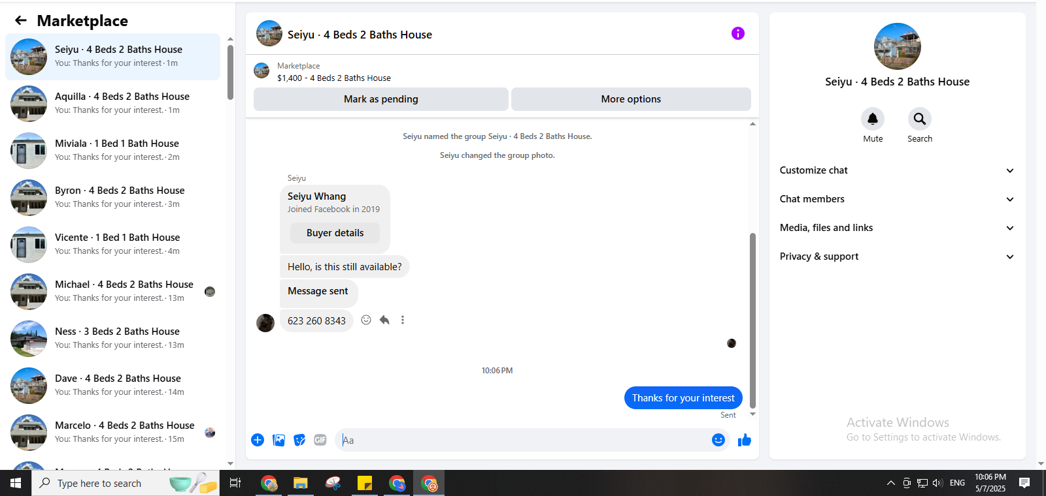The height and width of the screenshot is (496, 1046).
Task: Search in conversation using the magnifier icon
Action: tap(920, 119)
